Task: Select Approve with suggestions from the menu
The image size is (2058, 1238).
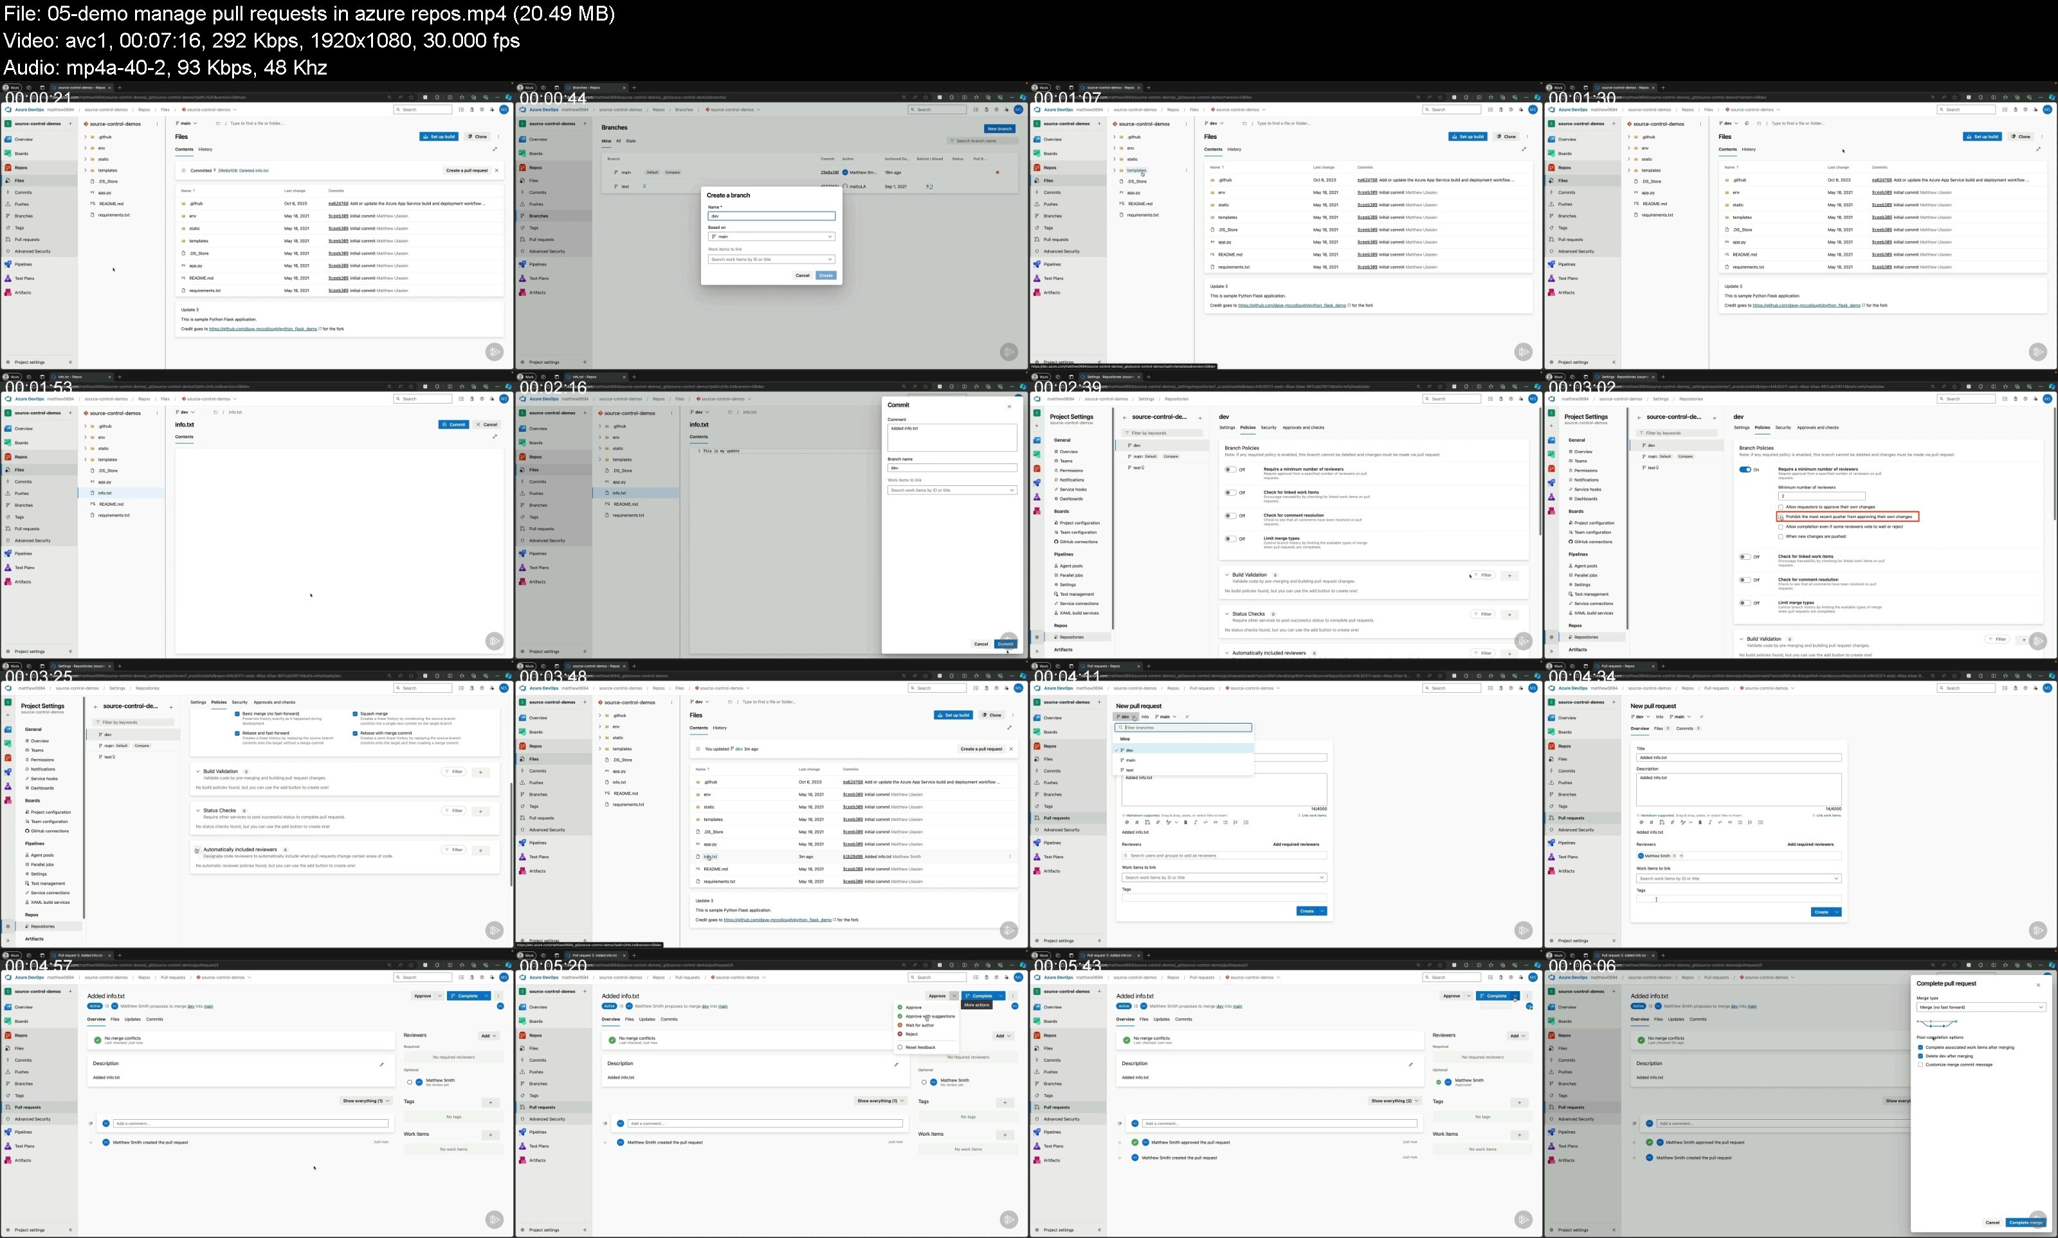Action: [x=930, y=1016]
